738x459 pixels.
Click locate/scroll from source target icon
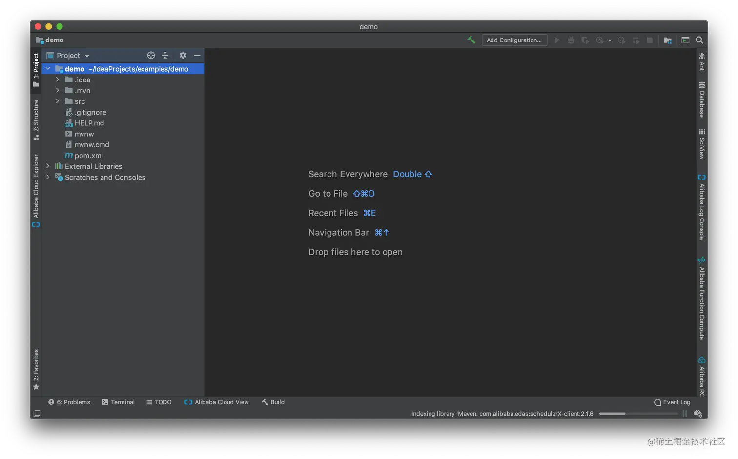151,55
